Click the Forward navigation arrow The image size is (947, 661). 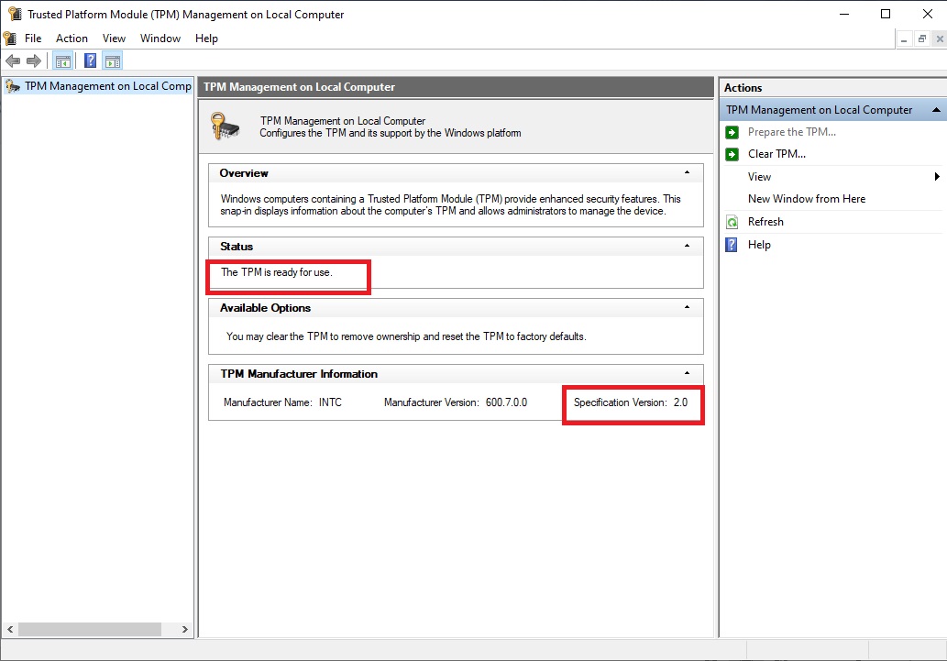pyautogui.click(x=34, y=61)
